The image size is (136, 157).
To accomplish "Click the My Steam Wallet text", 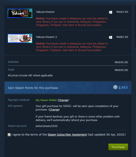I will tap(46, 100).
